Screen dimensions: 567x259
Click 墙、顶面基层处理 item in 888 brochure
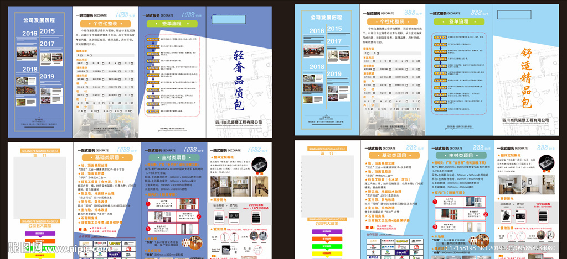[380, 163]
